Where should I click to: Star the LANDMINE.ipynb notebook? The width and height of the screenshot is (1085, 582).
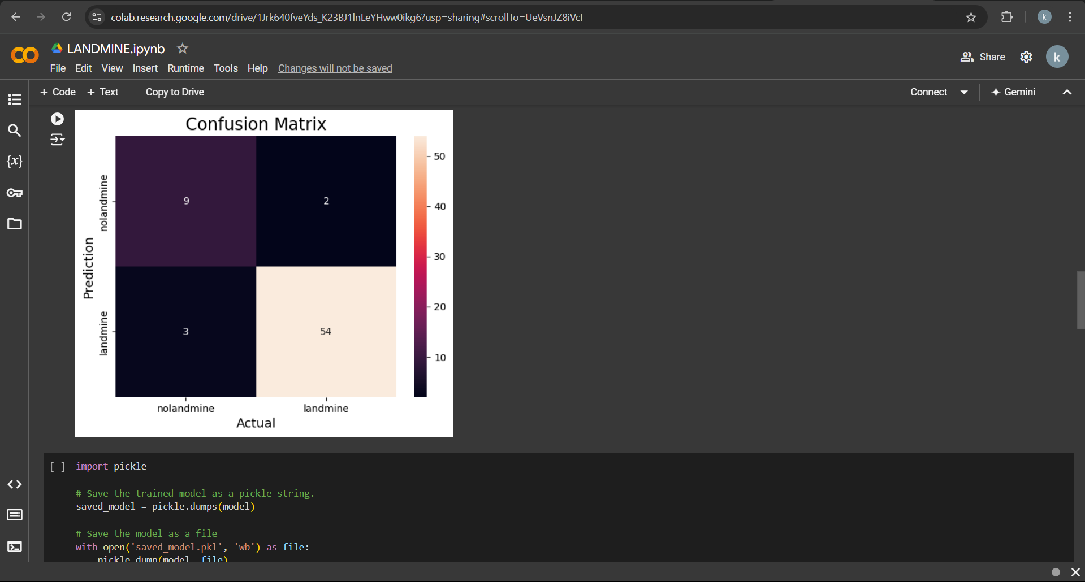click(x=182, y=49)
